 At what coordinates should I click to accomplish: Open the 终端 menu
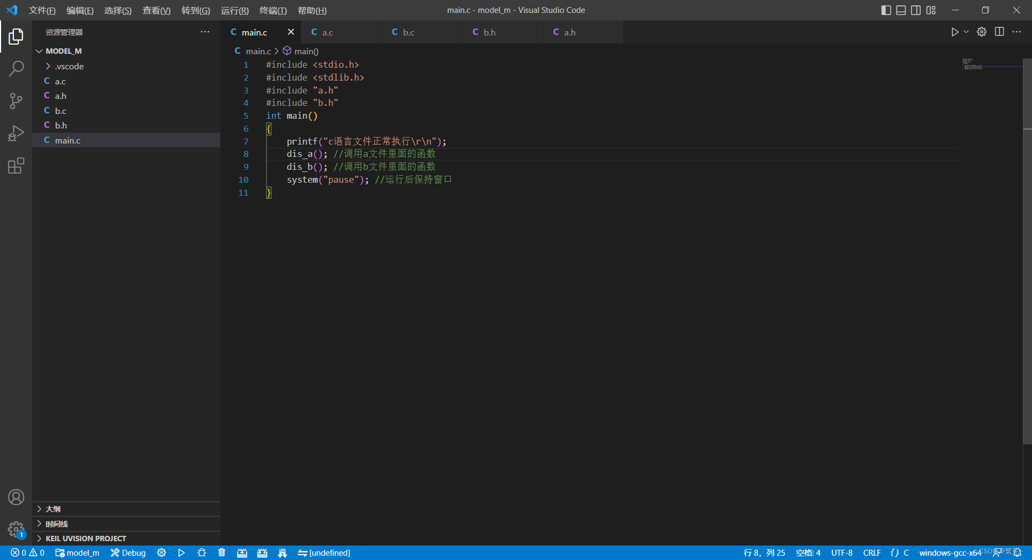(x=272, y=10)
